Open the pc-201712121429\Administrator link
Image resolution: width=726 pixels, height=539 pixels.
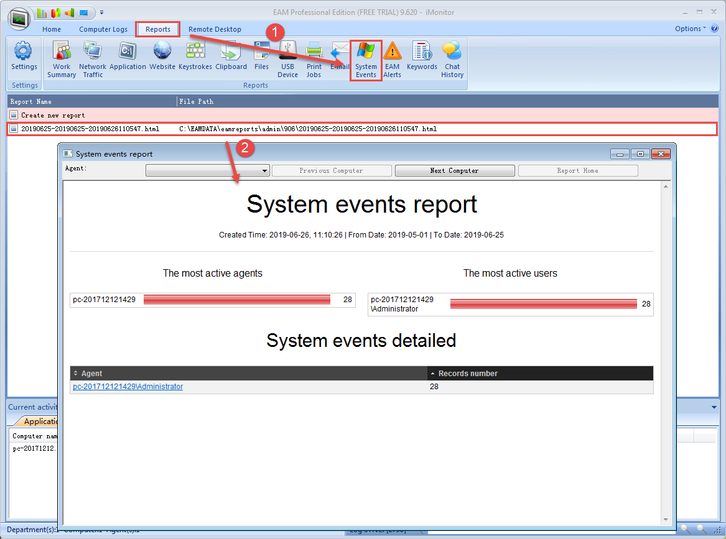128,386
